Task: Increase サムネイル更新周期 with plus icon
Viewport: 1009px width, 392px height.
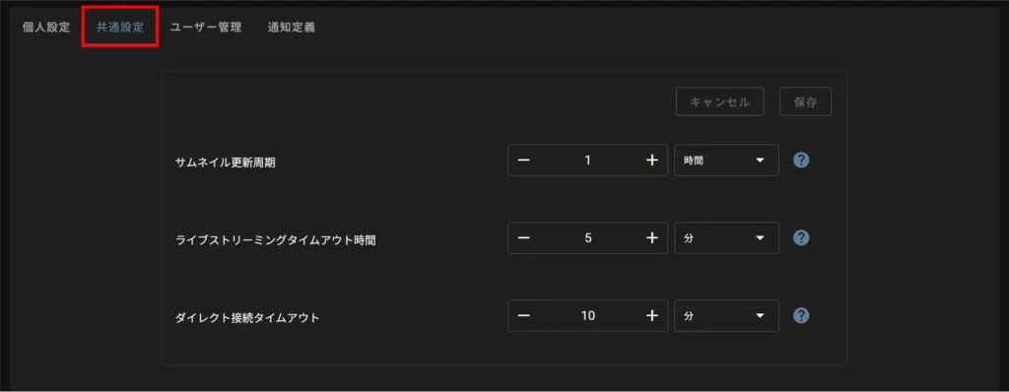Action: (x=652, y=161)
